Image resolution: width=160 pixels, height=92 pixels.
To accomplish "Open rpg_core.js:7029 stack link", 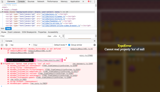I will 38,84.
